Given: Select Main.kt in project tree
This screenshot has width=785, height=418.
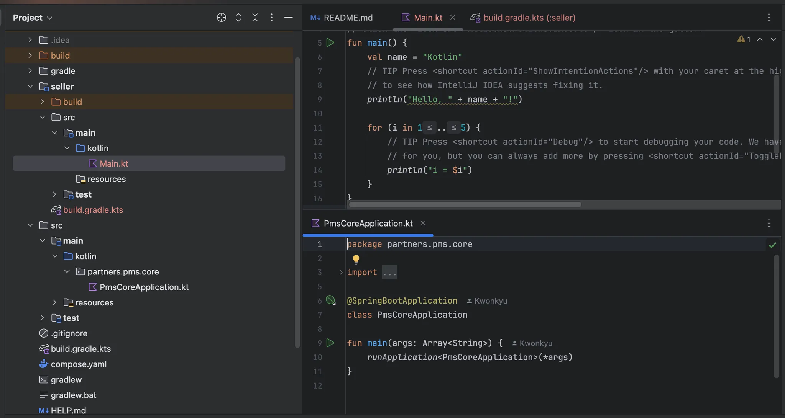Looking at the screenshot, I should (x=149, y=163).
